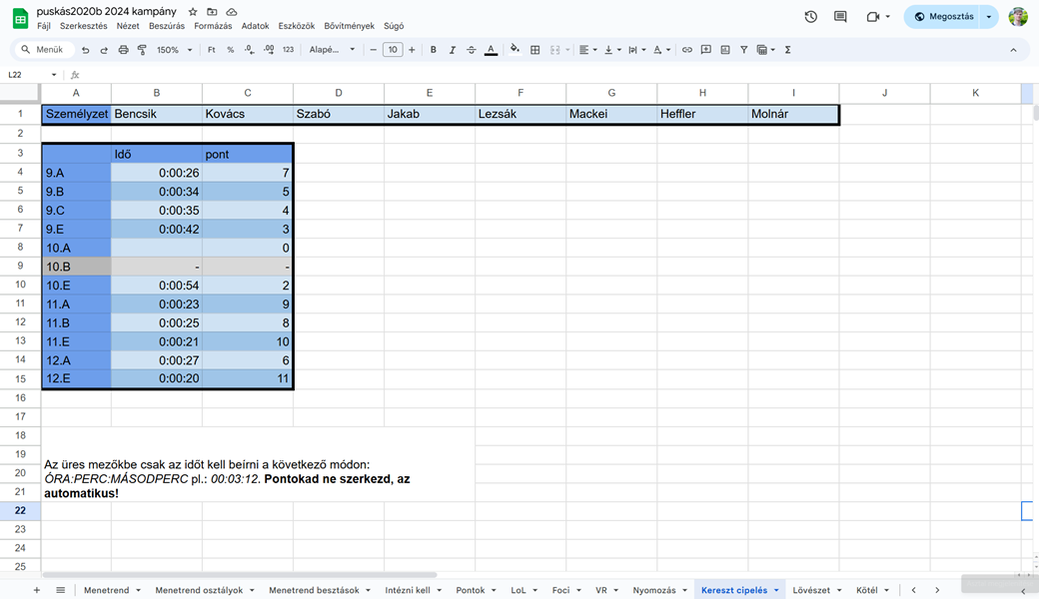
Task: Click the version history icon
Action: point(810,16)
